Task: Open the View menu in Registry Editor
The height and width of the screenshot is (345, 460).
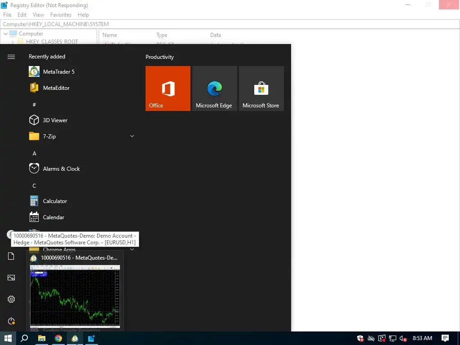Action: (x=38, y=15)
